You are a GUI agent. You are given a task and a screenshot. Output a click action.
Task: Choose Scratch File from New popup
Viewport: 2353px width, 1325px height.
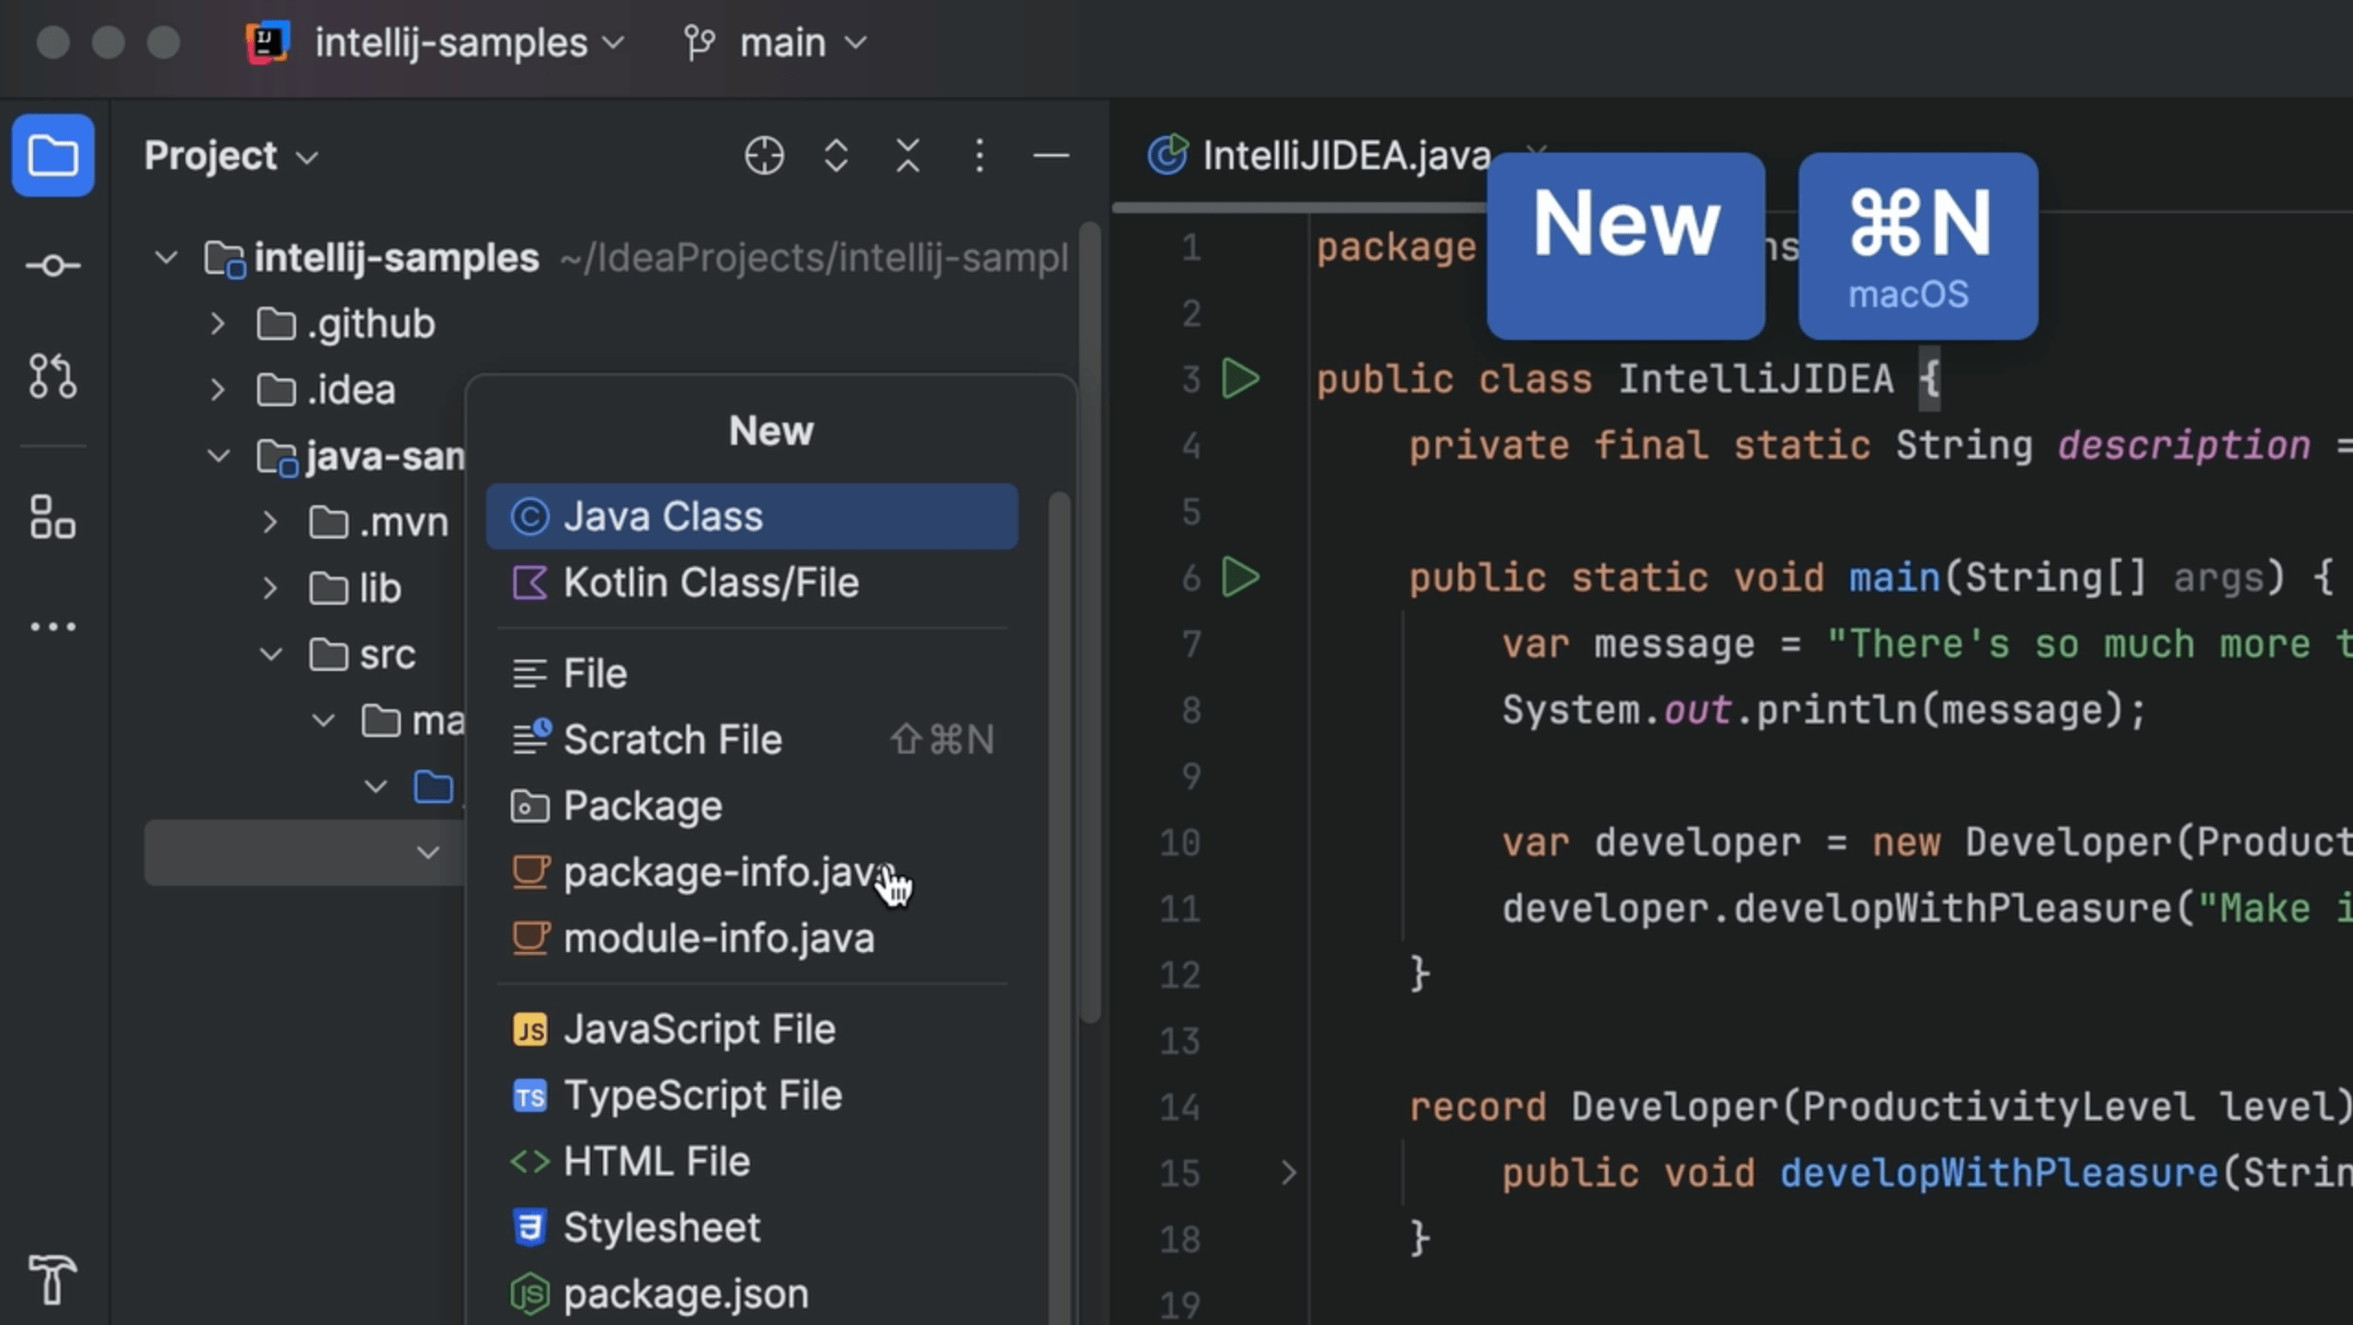coord(672,740)
